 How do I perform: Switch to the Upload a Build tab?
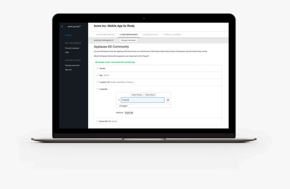[150, 35]
